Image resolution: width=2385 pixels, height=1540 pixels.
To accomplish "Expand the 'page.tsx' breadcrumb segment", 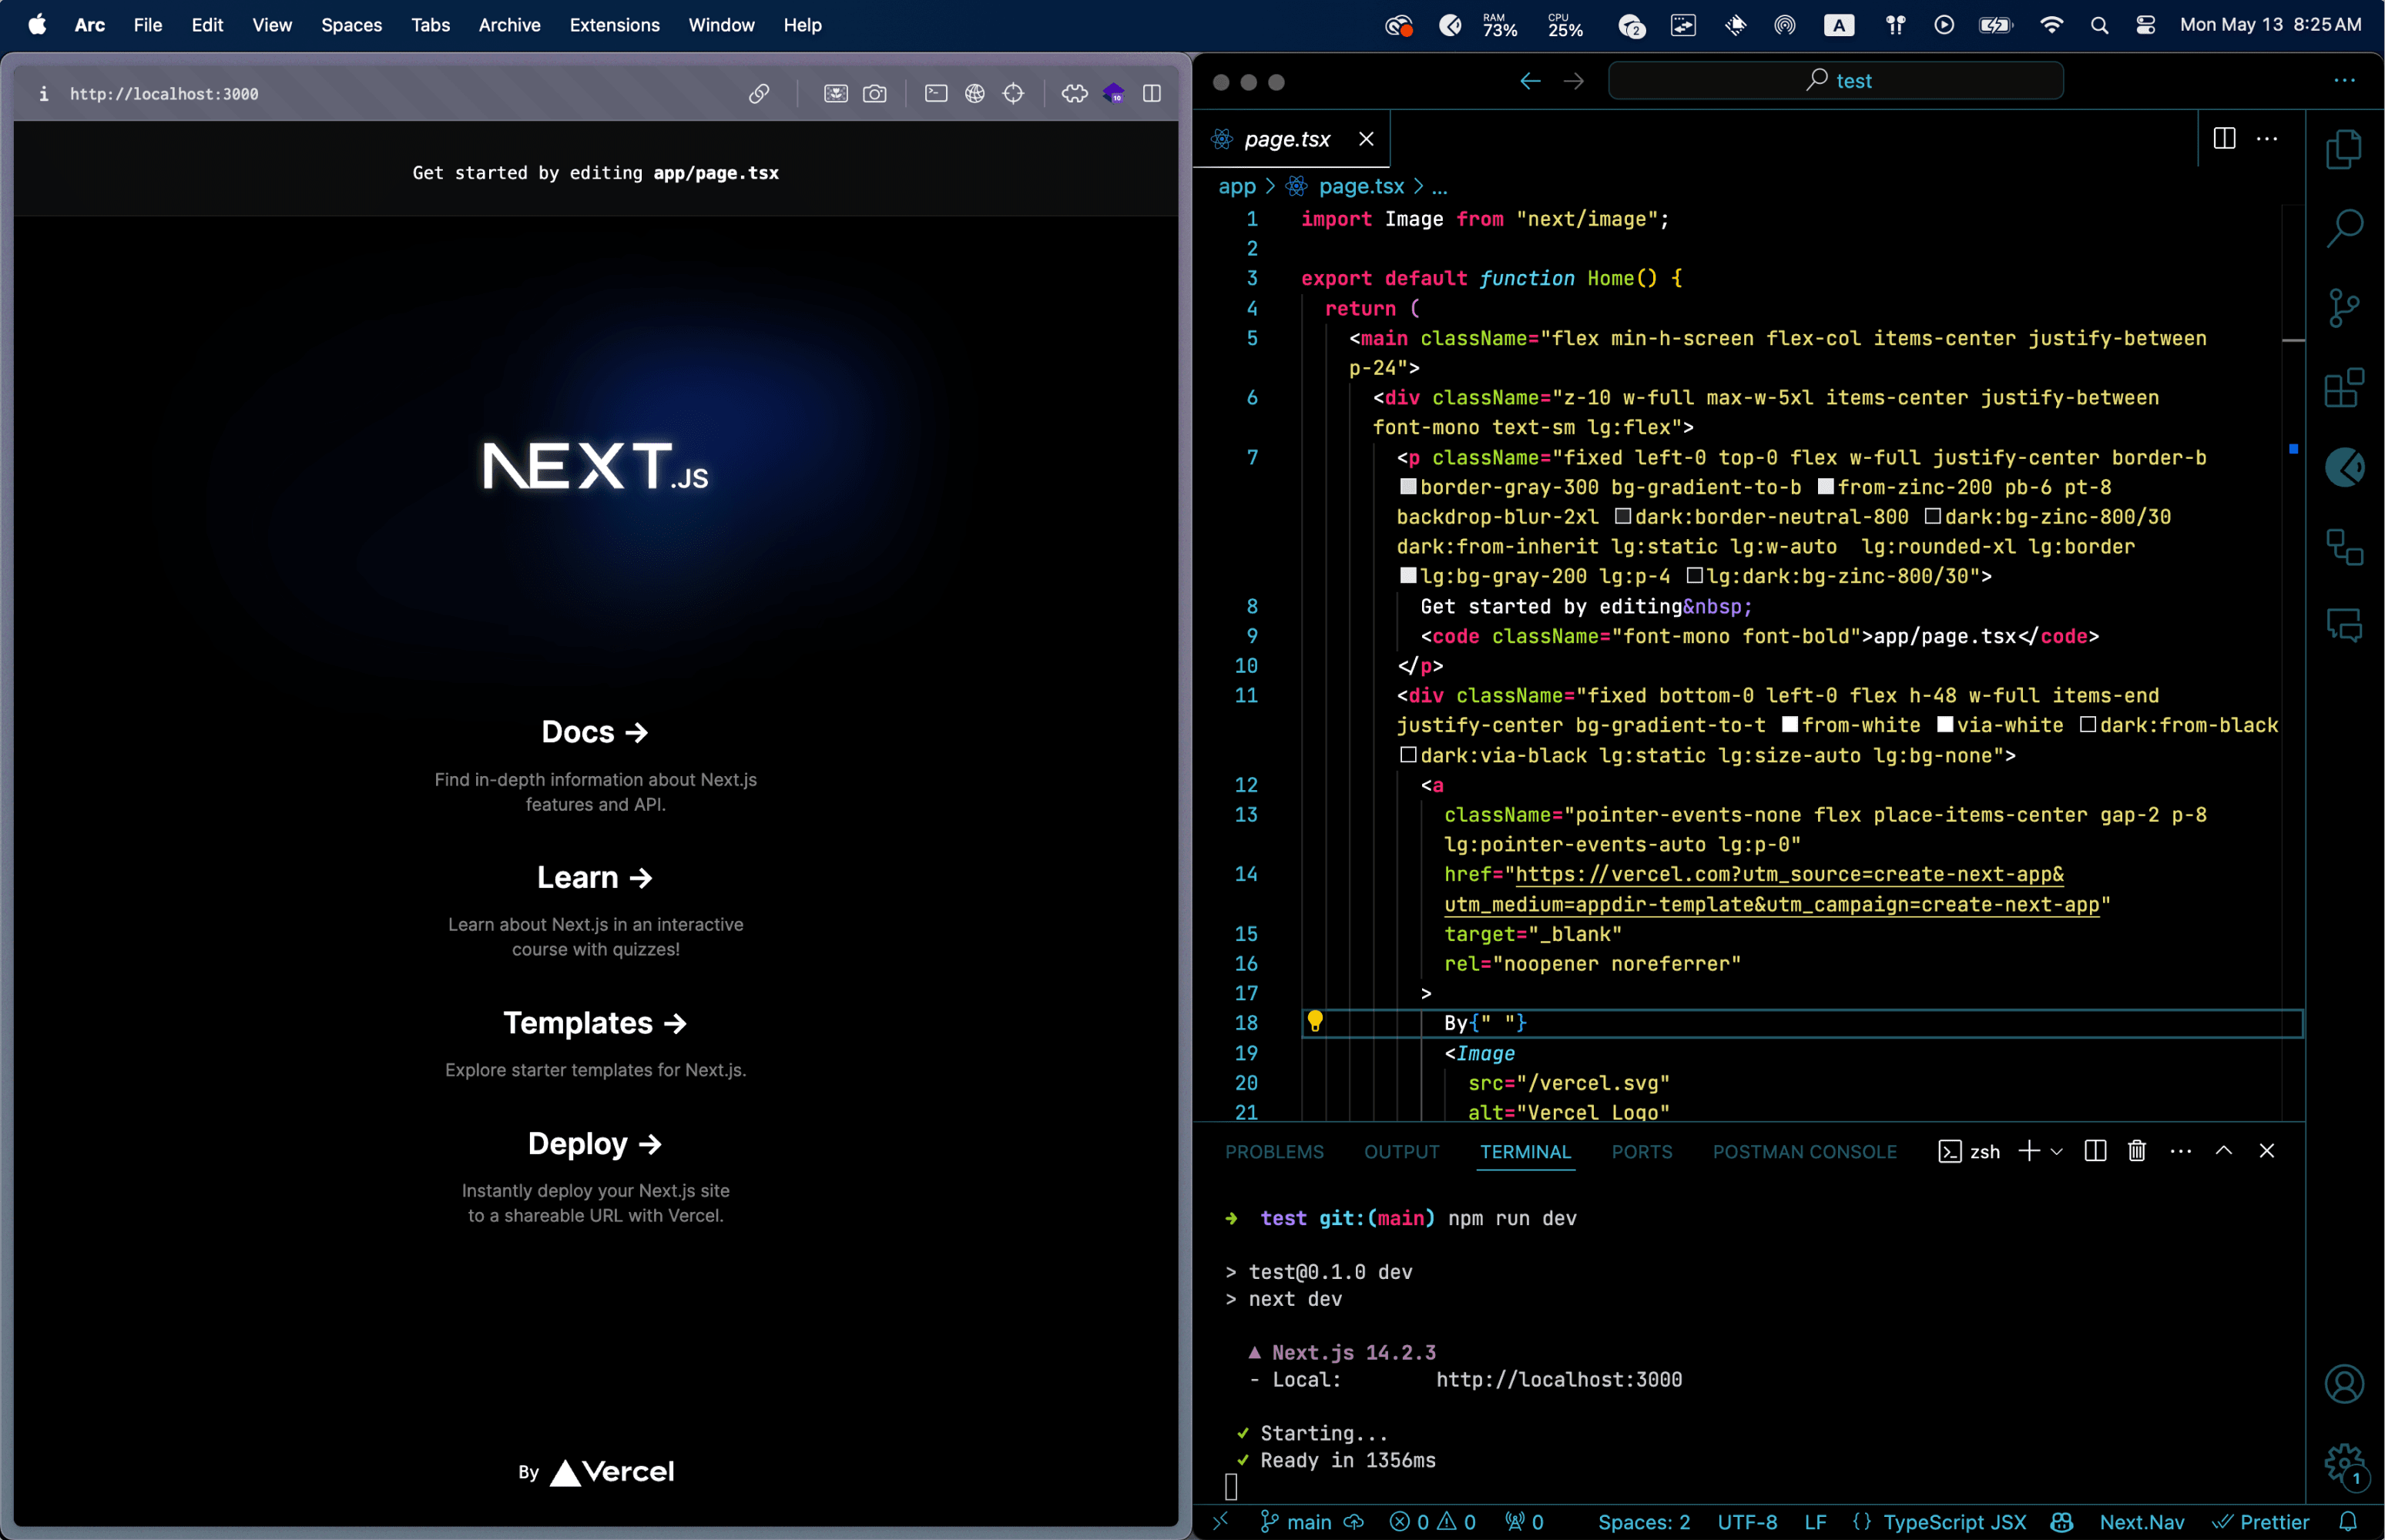I will point(1360,186).
